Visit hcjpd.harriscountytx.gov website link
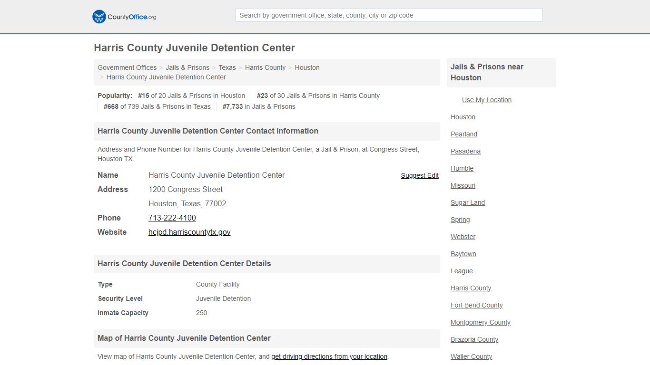The height and width of the screenshot is (365, 650). [x=189, y=232]
